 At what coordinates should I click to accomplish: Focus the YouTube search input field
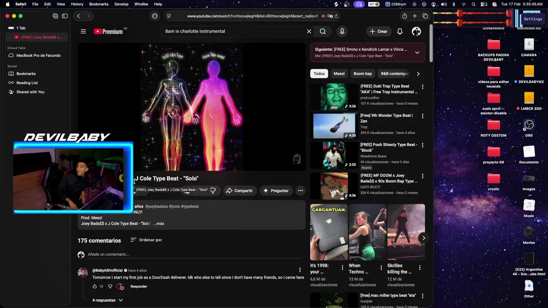point(233,31)
